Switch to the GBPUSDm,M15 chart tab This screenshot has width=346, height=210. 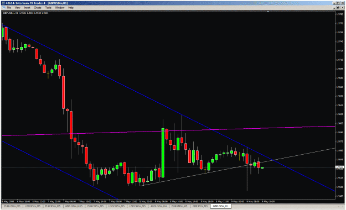pyautogui.click(x=74, y=206)
